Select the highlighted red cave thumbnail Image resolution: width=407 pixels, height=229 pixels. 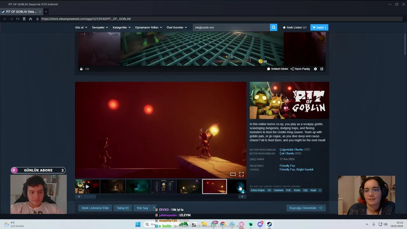pyautogui.click(x=214, y=186)
